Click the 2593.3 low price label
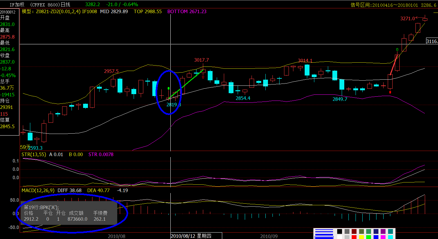The width and height of the screenshot is (438, 239). pos(35,148)
